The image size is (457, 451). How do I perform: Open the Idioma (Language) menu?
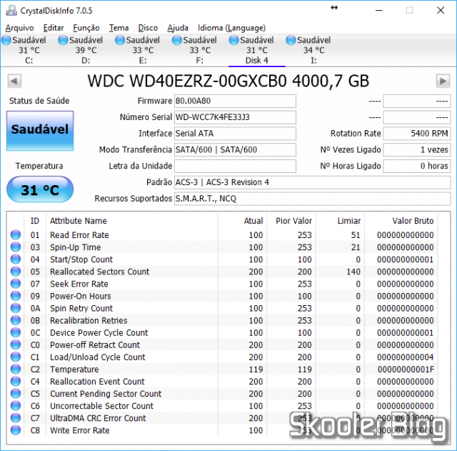[231, 28]
